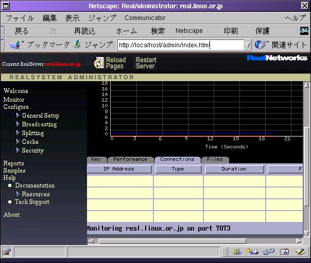
Task: Open Cache section
Action: tap(30, 142)
